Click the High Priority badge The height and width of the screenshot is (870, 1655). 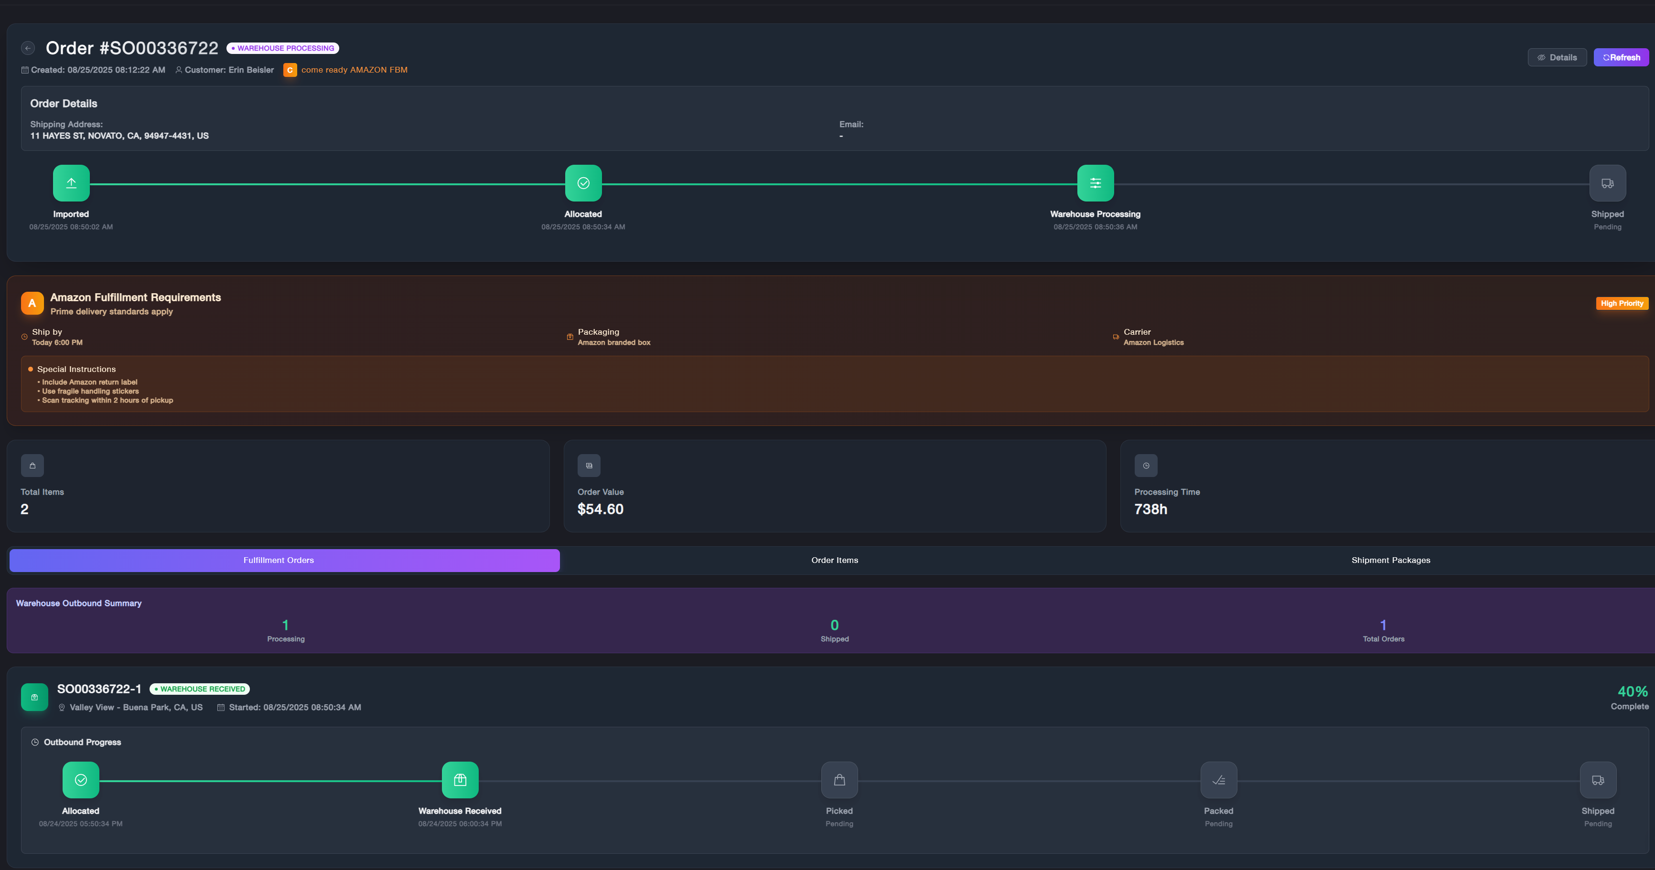click(x=1621, y=304)
